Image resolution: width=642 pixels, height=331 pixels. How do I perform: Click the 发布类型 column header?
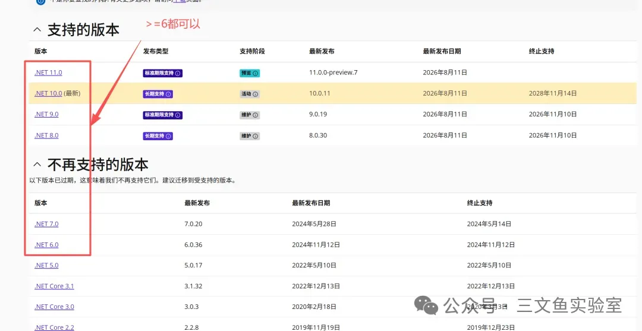click(x=156, y=51)
